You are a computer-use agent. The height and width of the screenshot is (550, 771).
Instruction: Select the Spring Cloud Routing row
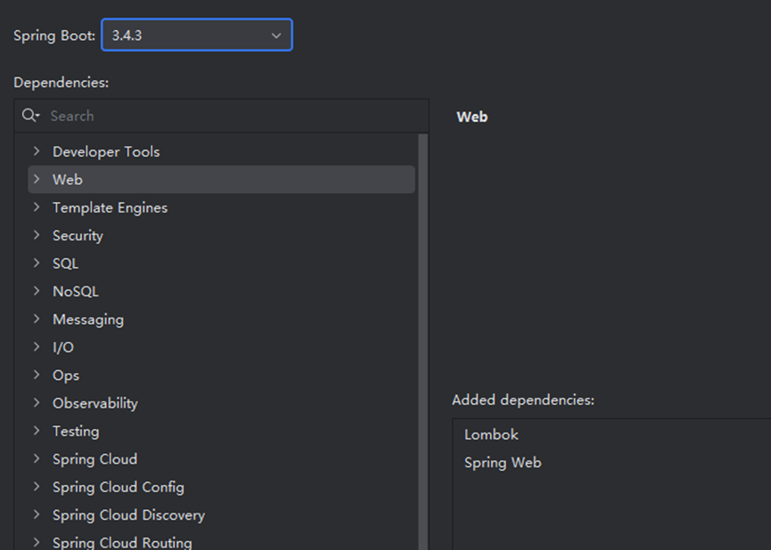221,540
